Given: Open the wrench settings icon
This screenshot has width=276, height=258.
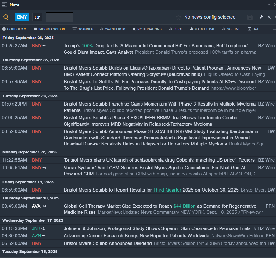Looking at the screenshot, I should click(x=261, y=17).
